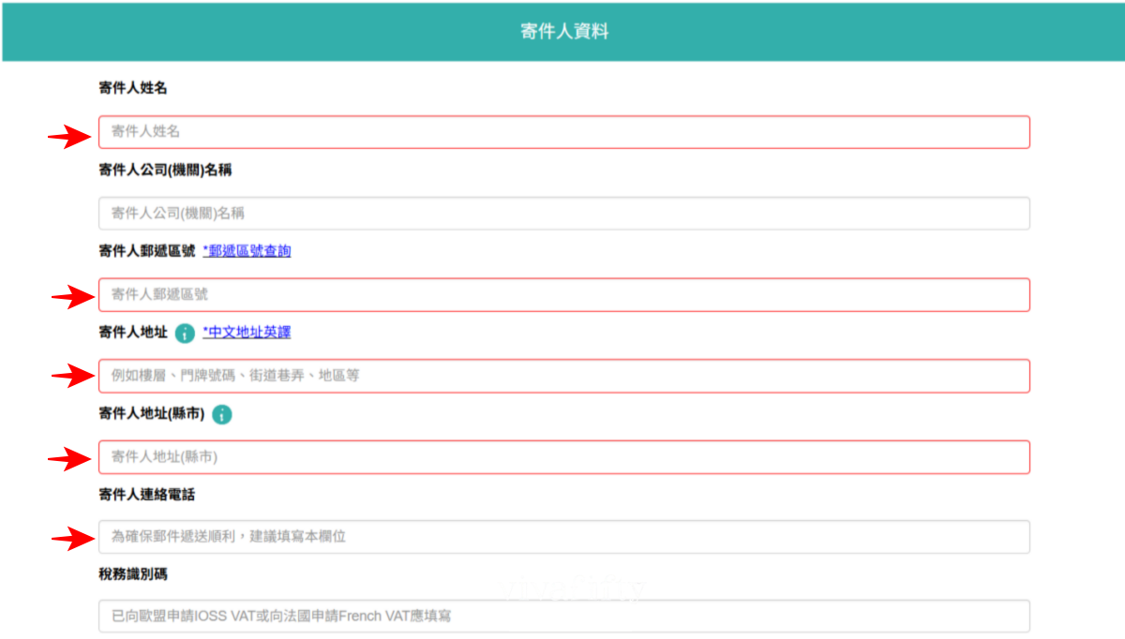
Task: Open the *郵遞區號查詢 link
Action: 247,251
